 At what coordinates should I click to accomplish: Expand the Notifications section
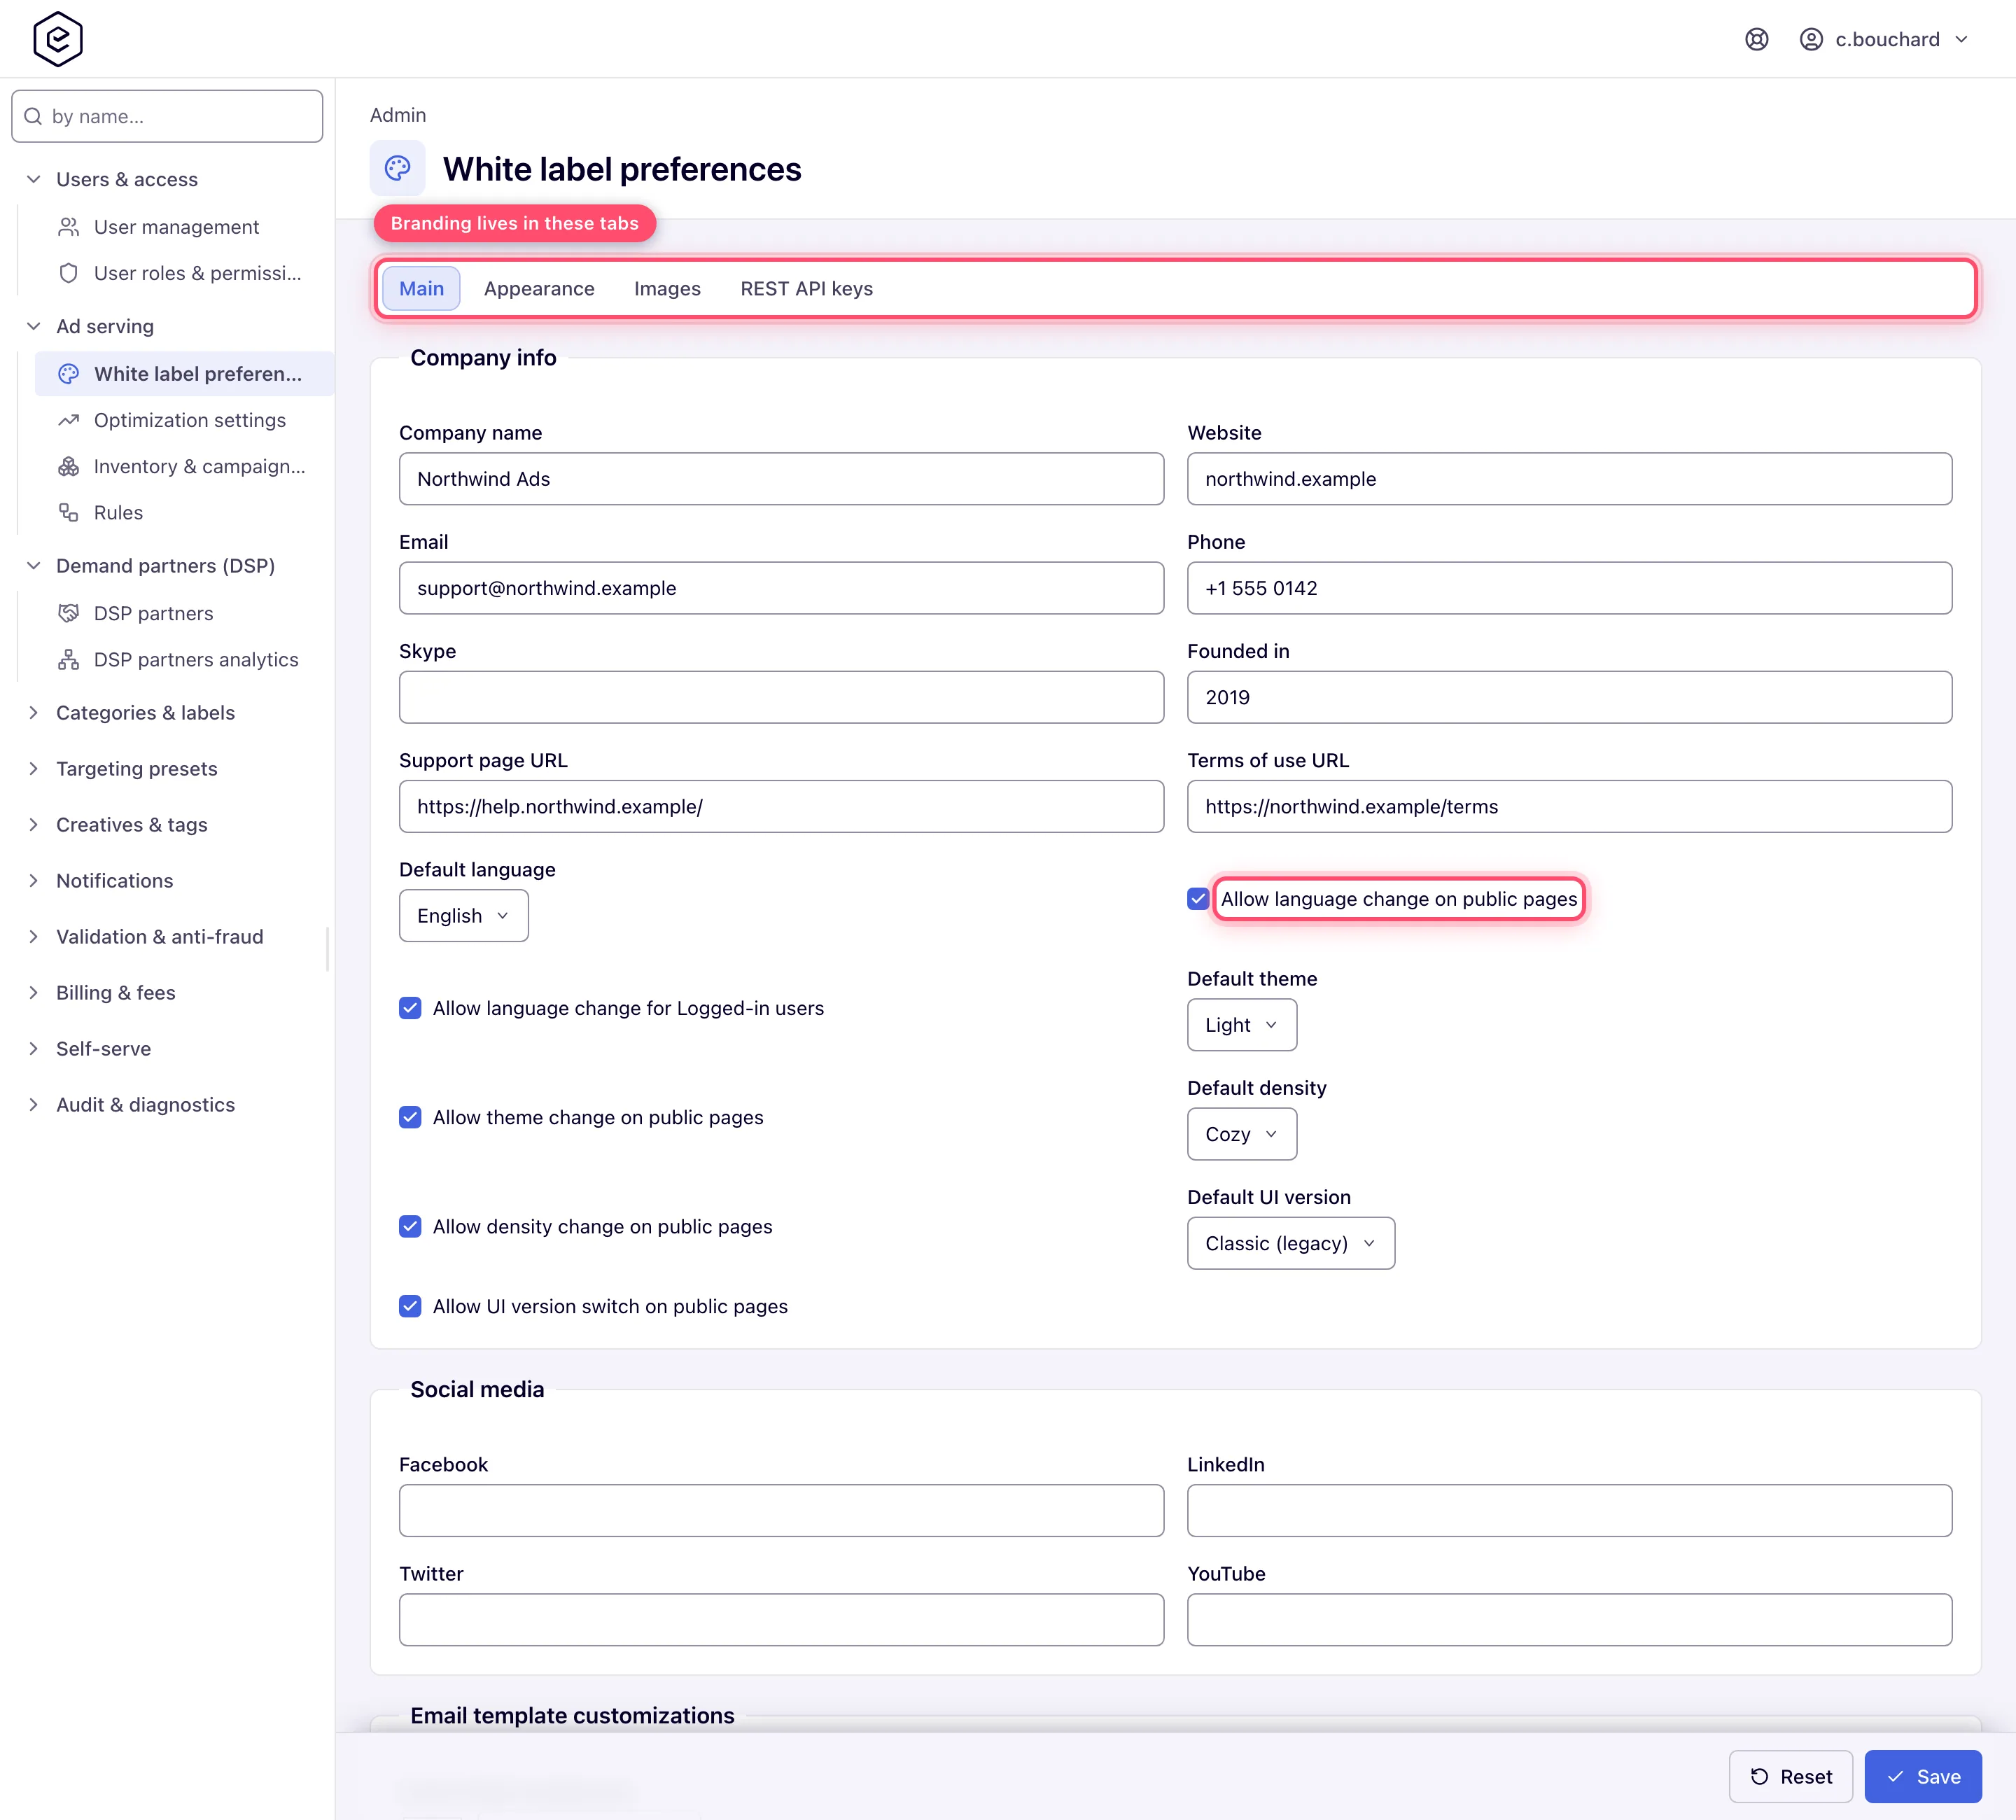pyautogui.click(x=34, y=881)
